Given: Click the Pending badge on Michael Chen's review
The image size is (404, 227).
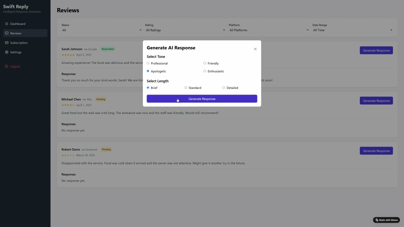Looking at the screenshot, I should (x=101, y=99).
